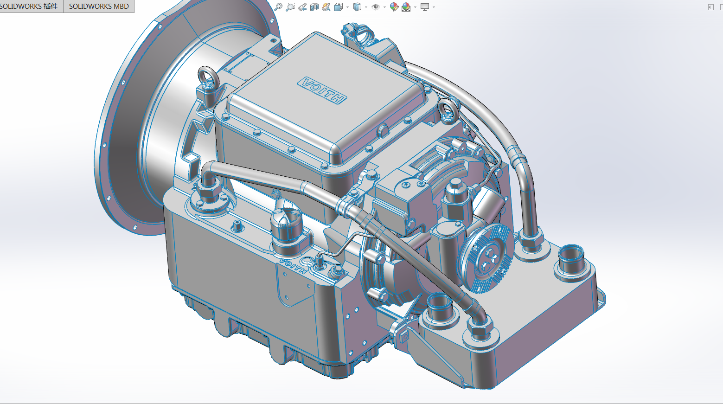Switch to the SOLIDWORKS 插件 tab

pyautogui.click(x=30, y=6)
